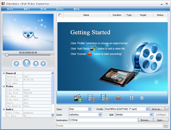Jump to previous in the preview player
This screenshot has height=130, width=171.
17,64
